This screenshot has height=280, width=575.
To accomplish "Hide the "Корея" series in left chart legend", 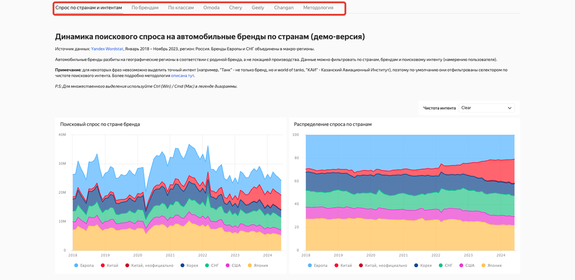I will (192, 266).
